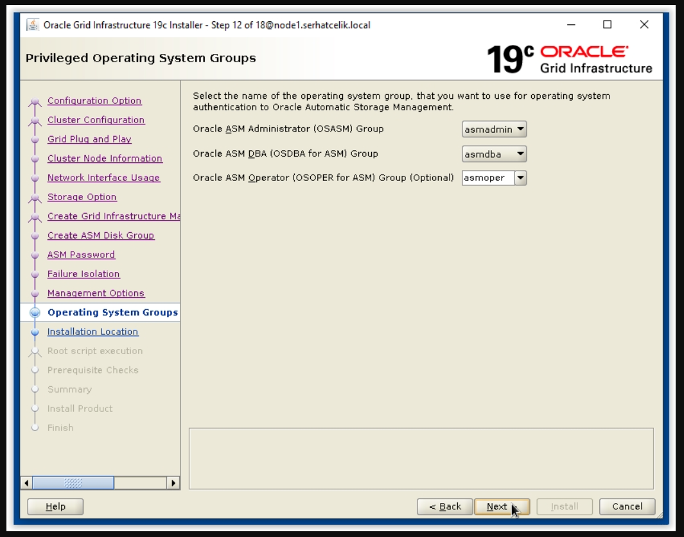Go to Create ASM Disk Group step
Viewport: 684px width, 537px height.
click(101, 235)
